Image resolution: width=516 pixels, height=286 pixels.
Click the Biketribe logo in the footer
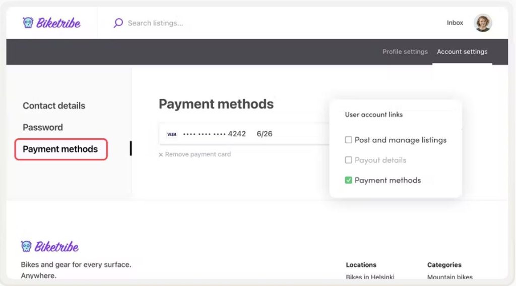(x=50, y=246)
